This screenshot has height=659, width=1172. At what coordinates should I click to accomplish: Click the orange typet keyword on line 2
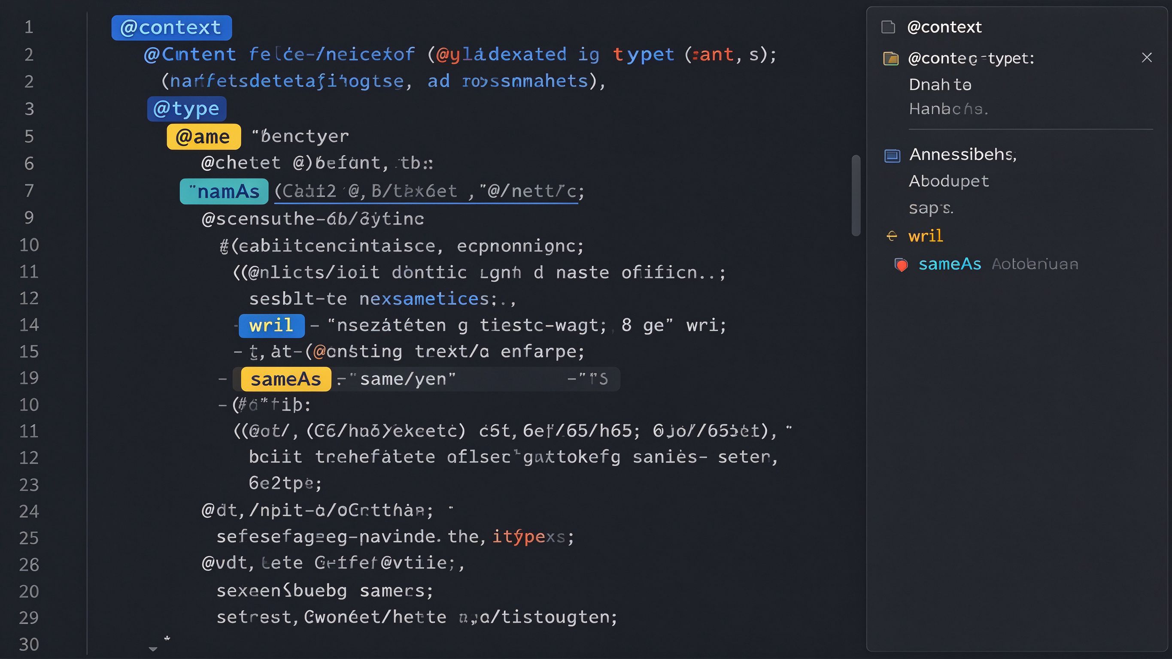click(x=644, y=54)
